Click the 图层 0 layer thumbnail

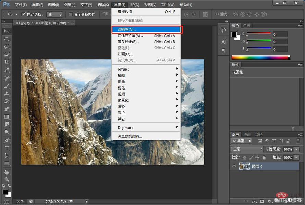tap(244, 166)
